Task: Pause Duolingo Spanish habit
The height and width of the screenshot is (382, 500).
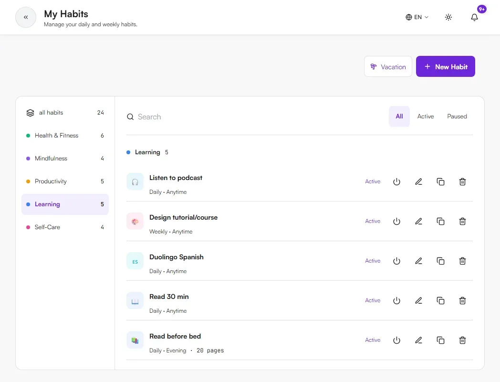Action: [x=396, y=261]
